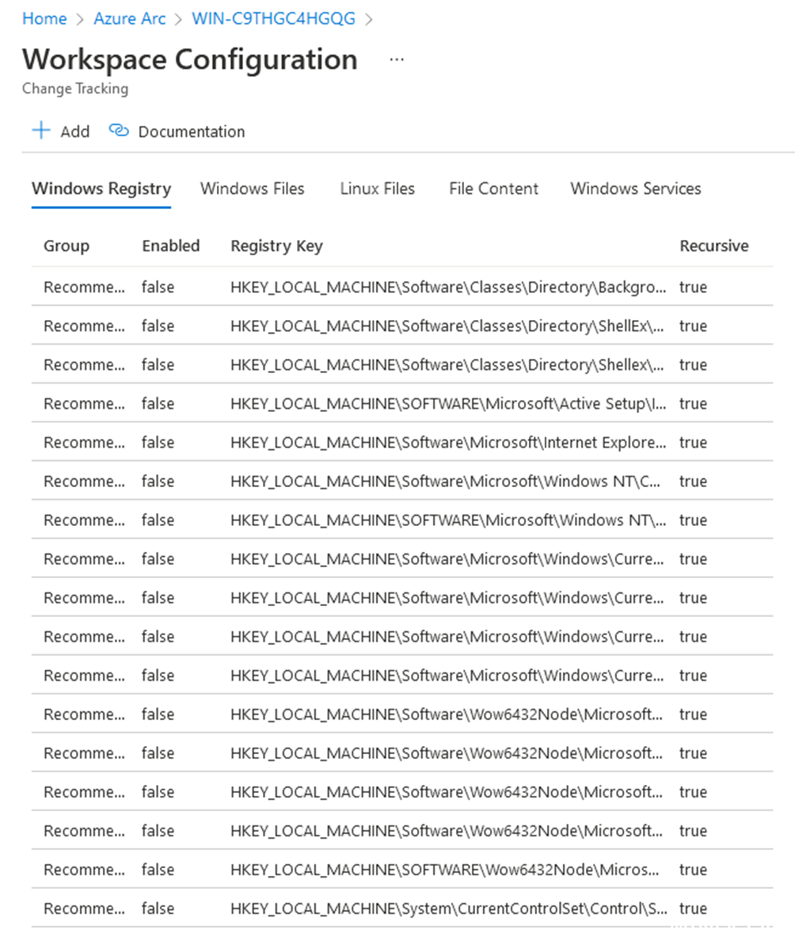Screen dimensions: 795x937
Task: Open the Linux Files tab
Action: (x=377, y=189)
